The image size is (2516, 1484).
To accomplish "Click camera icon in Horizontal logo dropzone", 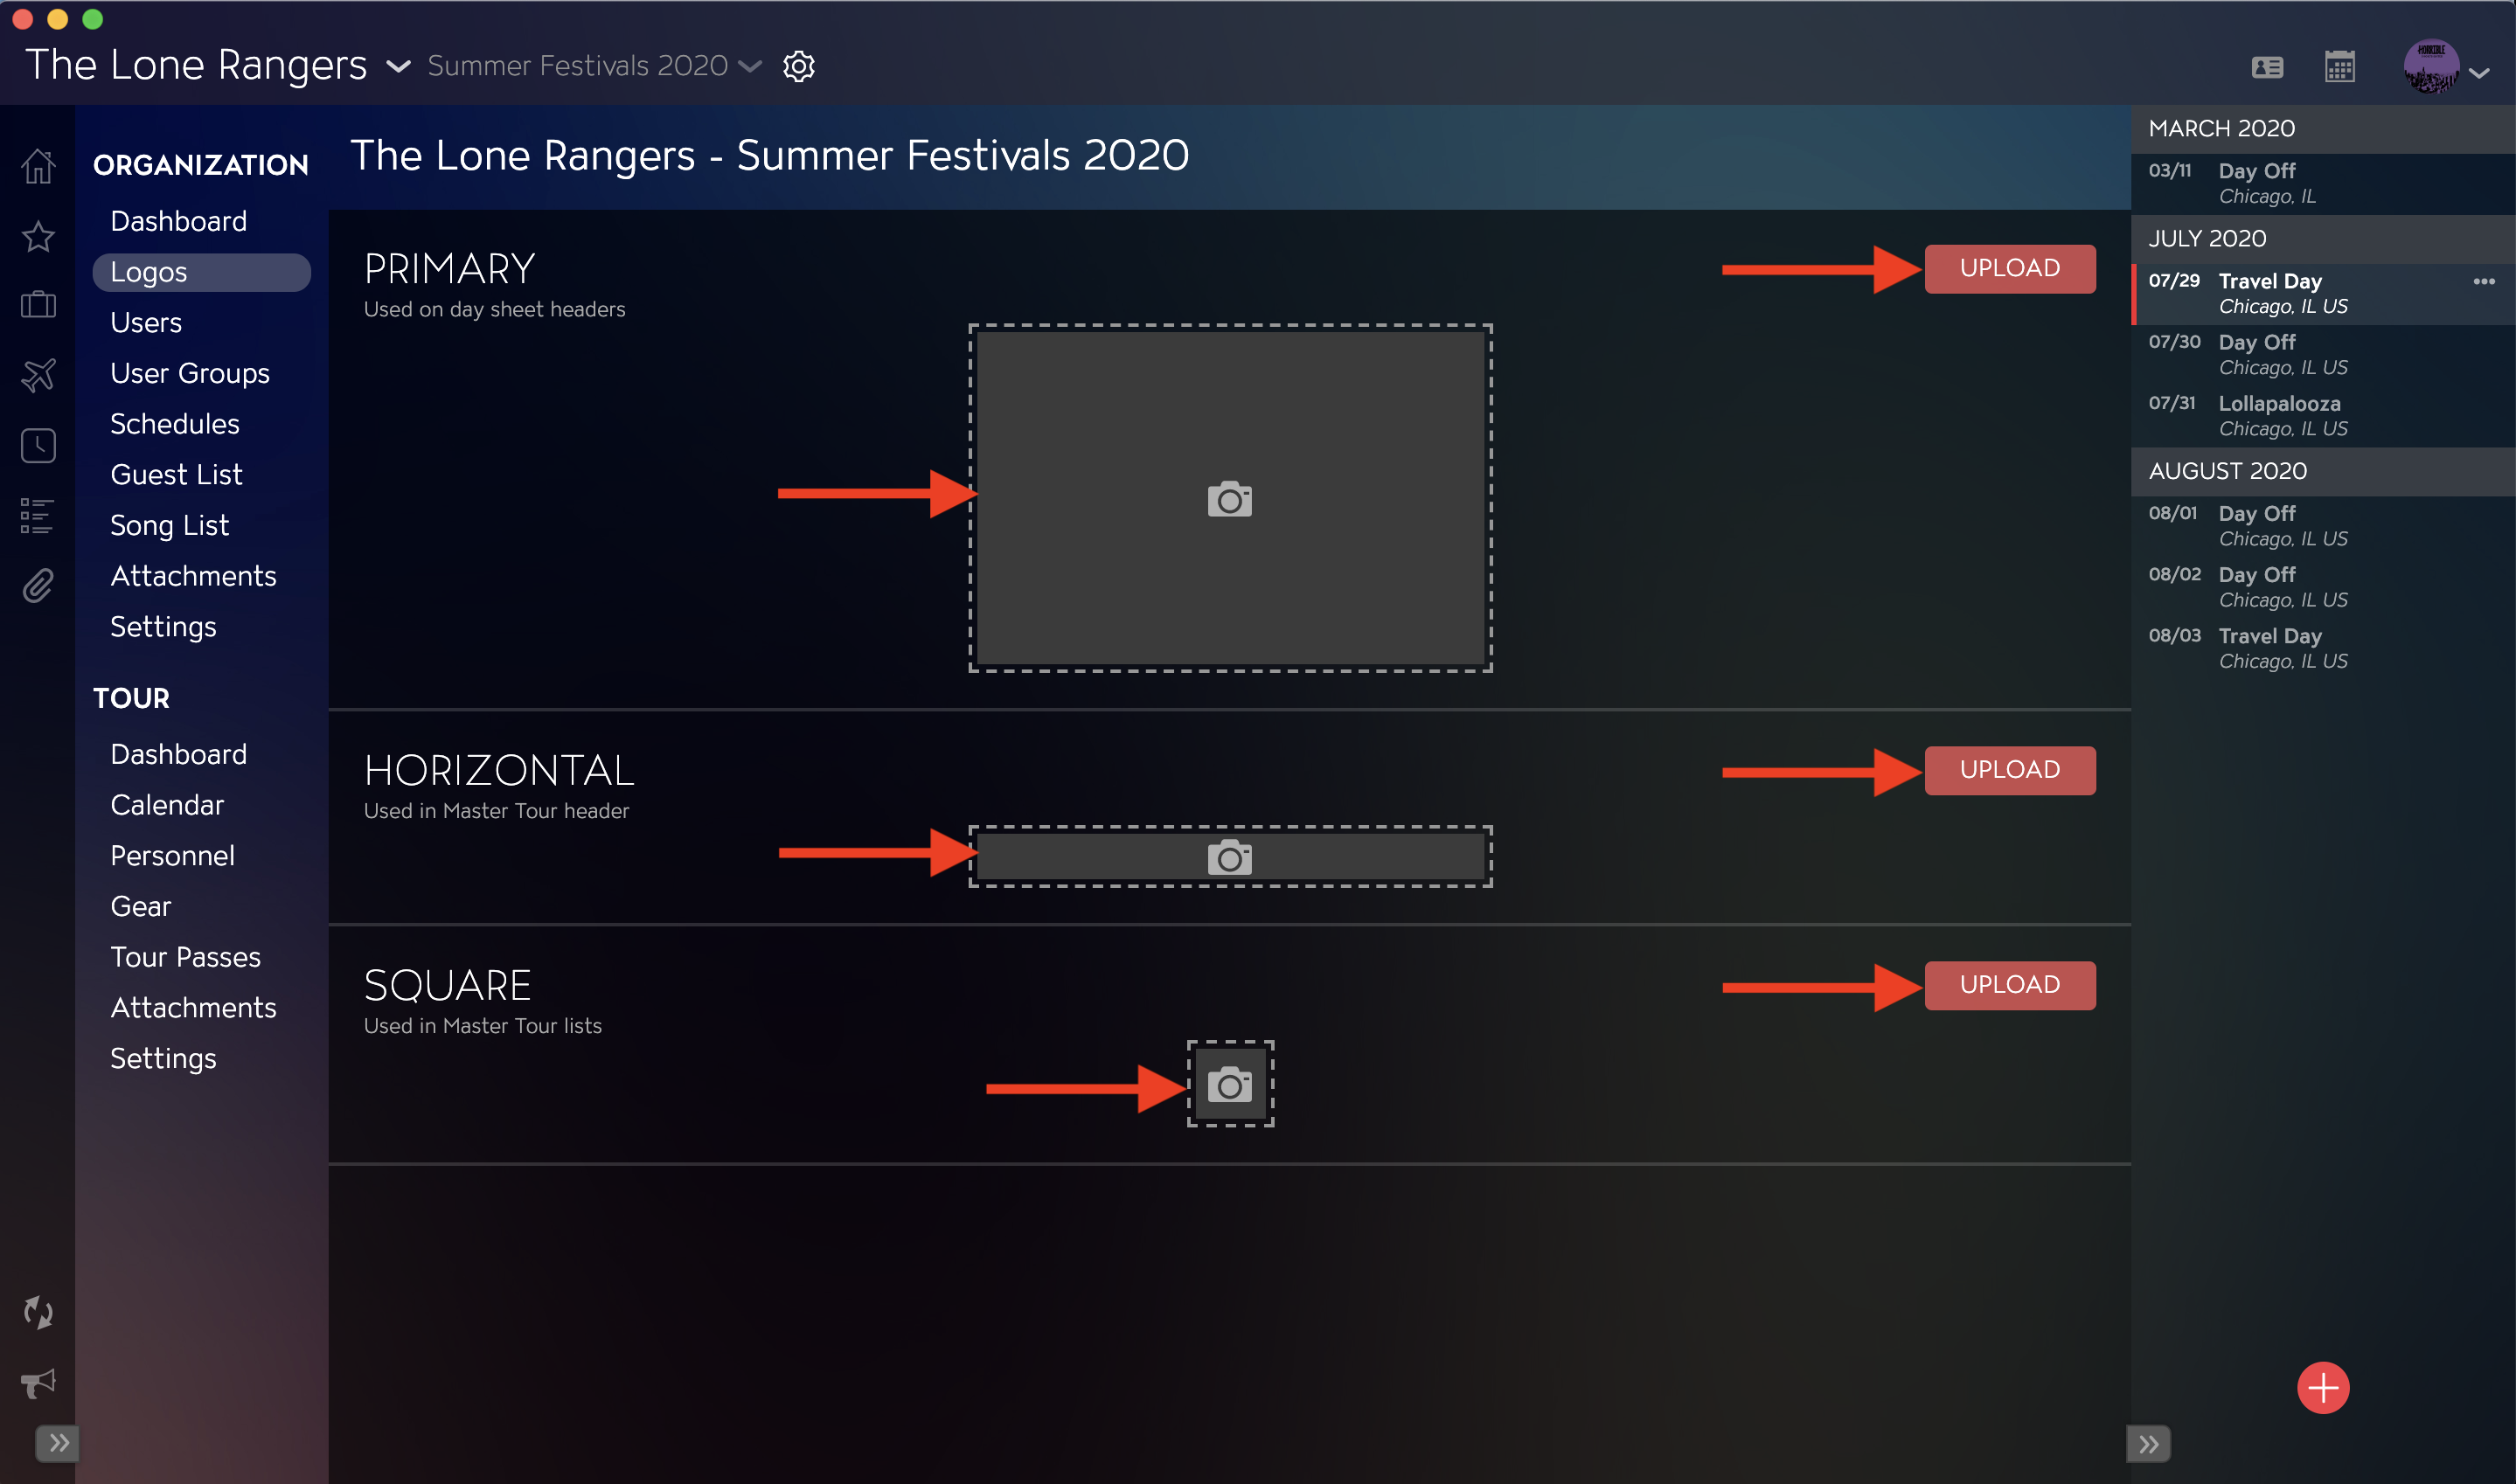I will [1229, 857].
